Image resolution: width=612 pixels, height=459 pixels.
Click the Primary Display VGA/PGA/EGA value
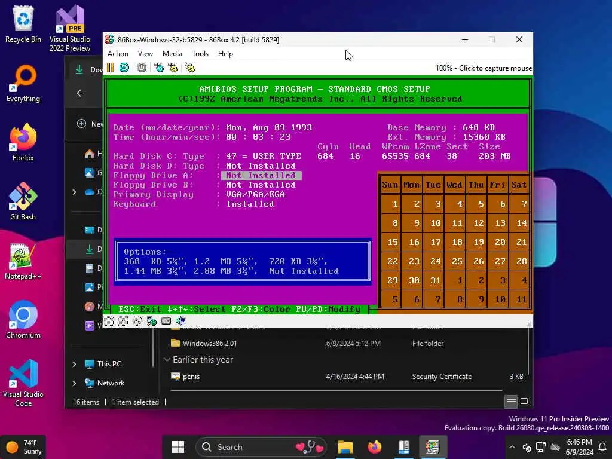255,194
